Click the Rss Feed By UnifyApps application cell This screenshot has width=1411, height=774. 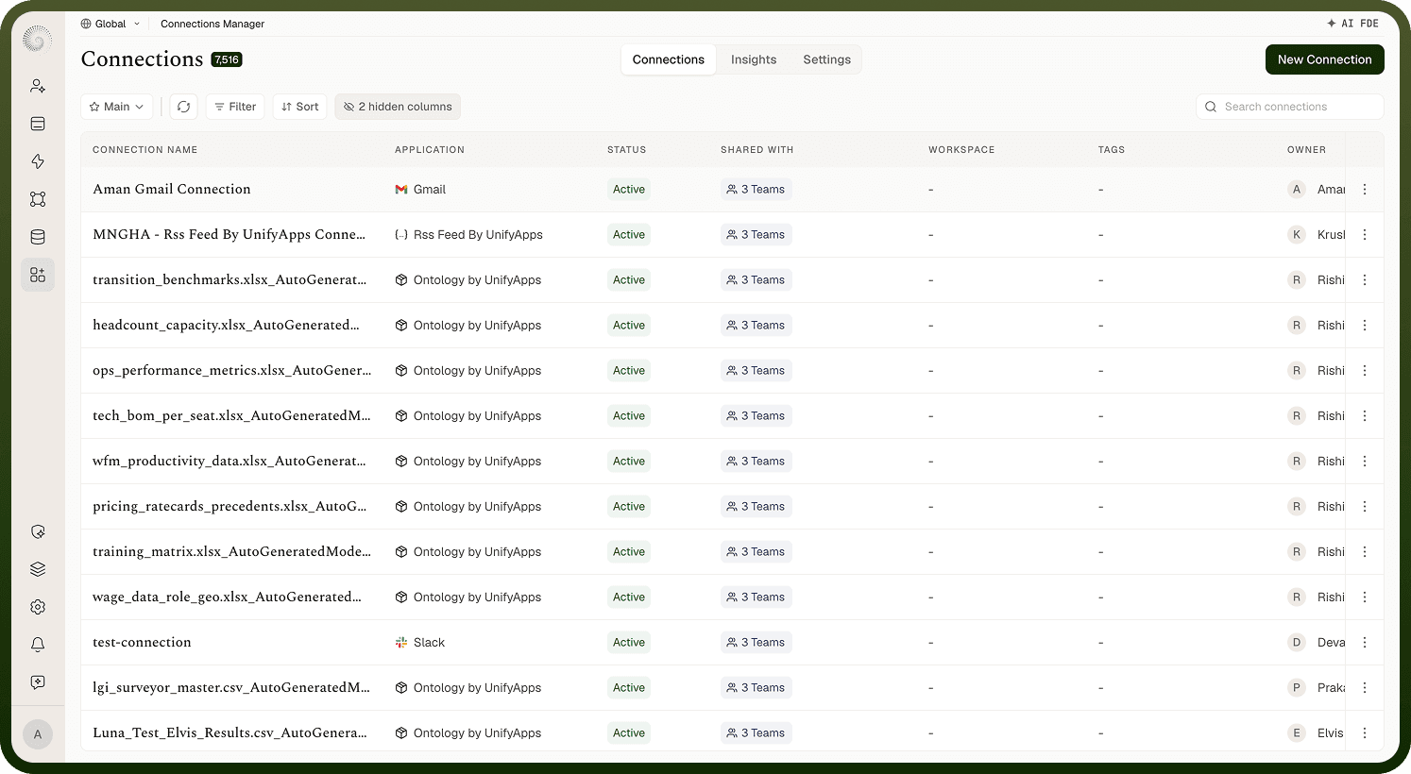[x=468, y=235]
